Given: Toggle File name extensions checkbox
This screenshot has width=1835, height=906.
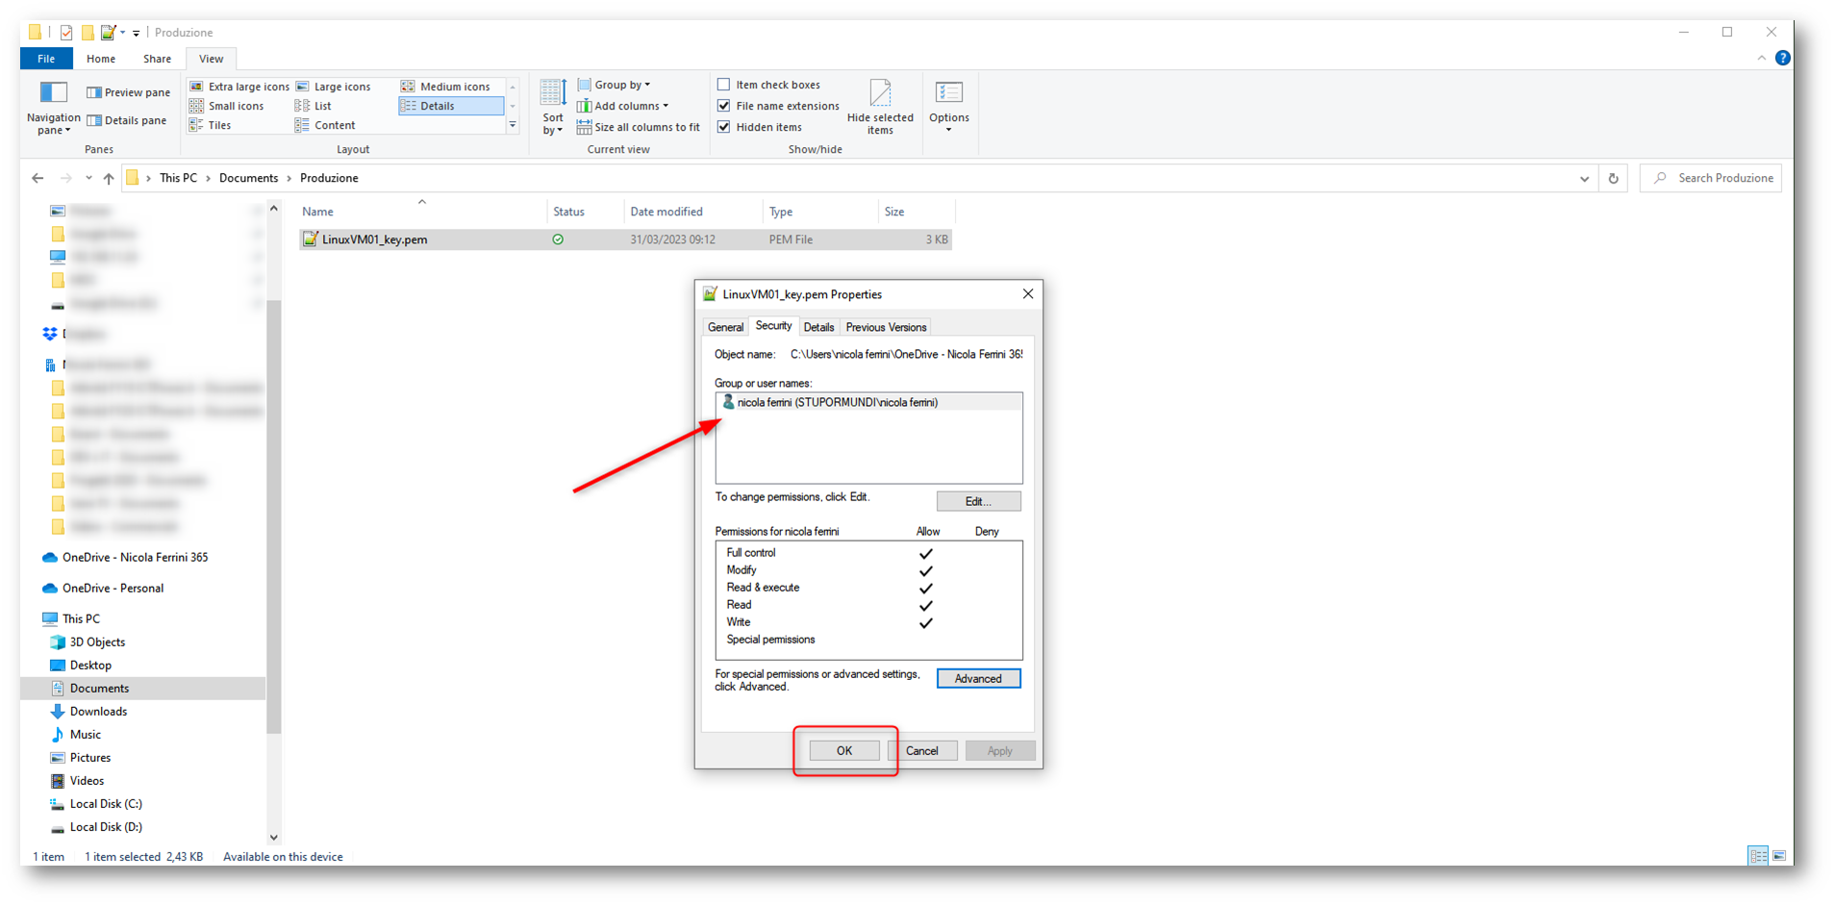Looking at the screenshot, I should click(x=724, y=106).
